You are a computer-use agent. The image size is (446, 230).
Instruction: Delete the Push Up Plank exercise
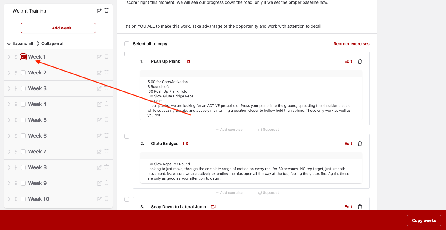360,61
